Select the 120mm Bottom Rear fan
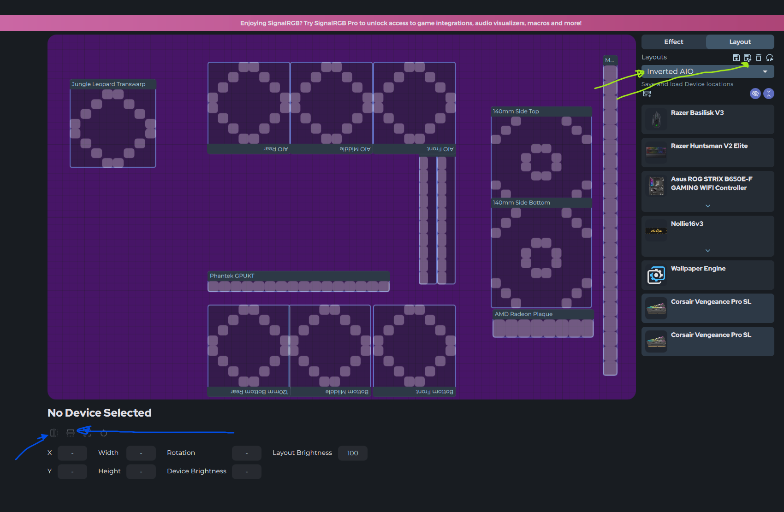Screen dimensions: 784x512 (249, 351)
